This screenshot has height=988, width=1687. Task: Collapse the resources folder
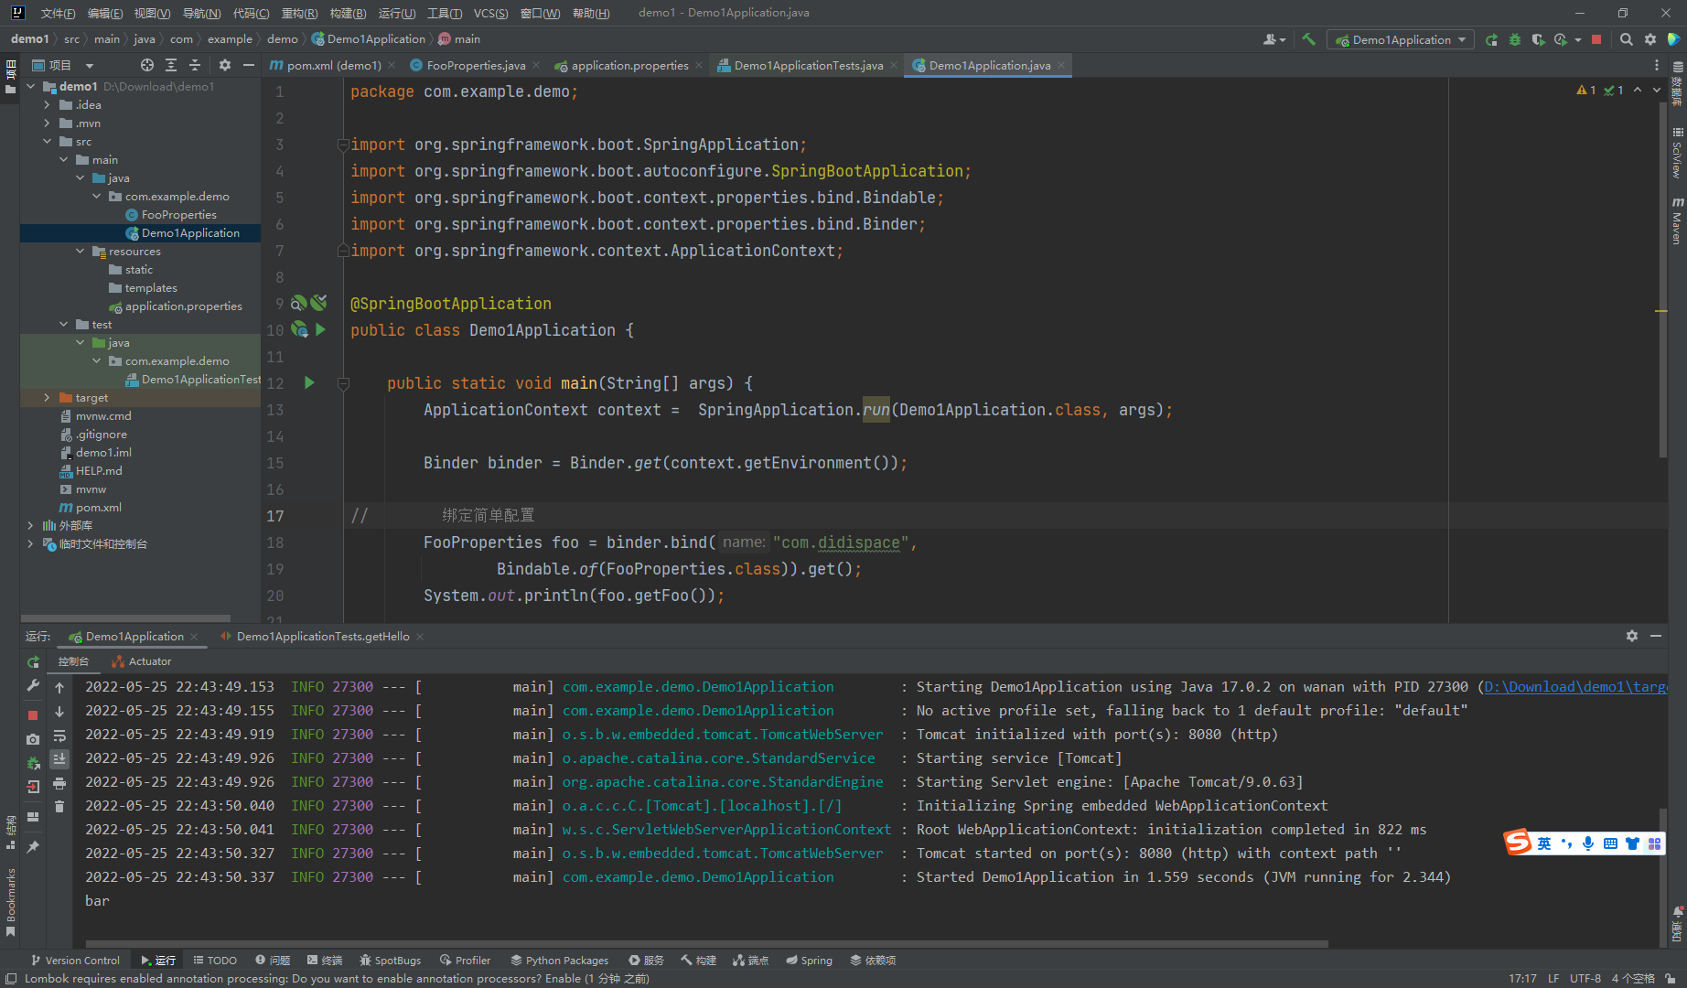point(80,251)
